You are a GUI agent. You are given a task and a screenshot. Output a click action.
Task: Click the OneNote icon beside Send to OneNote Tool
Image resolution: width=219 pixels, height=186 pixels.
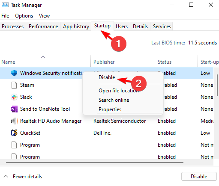14,109
